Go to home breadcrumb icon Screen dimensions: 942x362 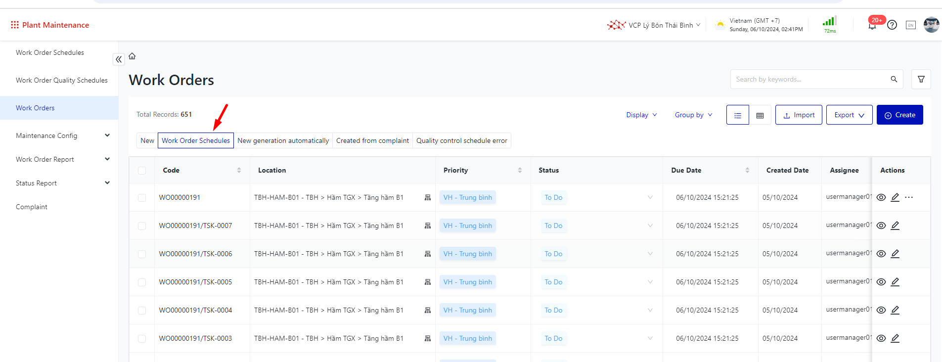tap(132, 56)
